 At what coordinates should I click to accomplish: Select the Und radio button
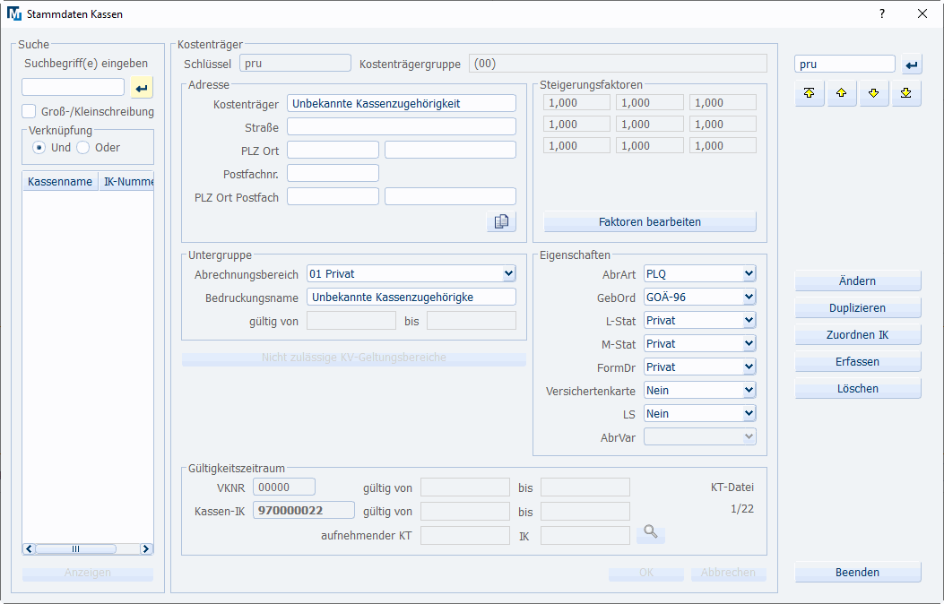[x=39, y=147]
